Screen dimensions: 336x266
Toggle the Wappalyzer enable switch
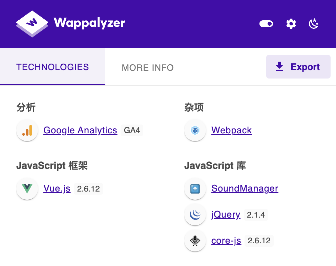(x=266, y=24)
